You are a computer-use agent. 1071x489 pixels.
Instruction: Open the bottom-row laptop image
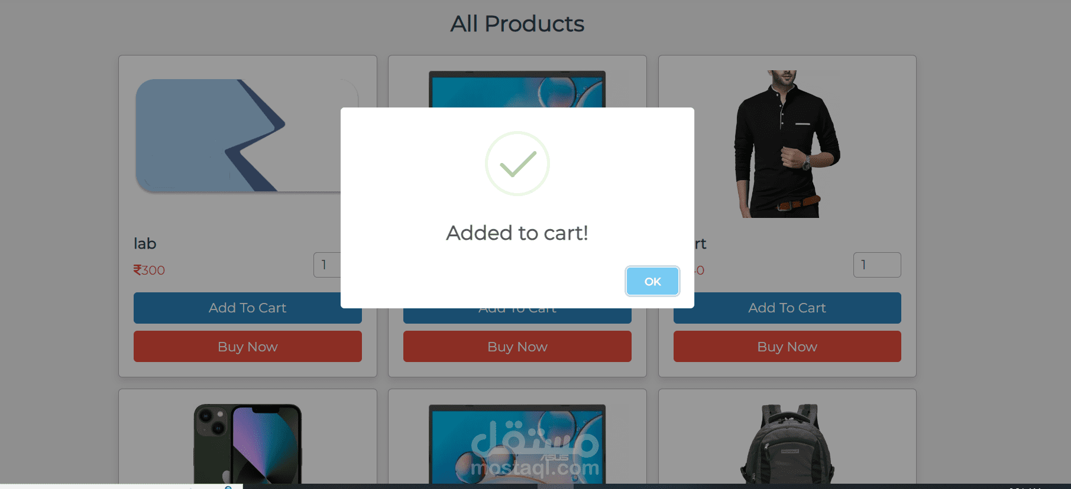517,443
